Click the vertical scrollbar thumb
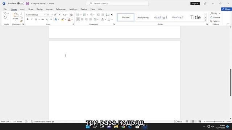This screenshot has width=232, height=130. click(231, 82)
